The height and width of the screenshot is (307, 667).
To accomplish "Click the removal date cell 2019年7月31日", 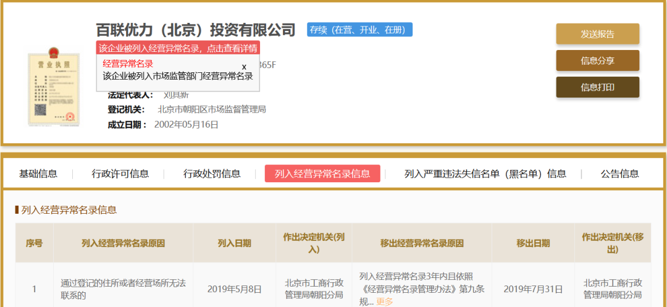I will pos(533,290).
